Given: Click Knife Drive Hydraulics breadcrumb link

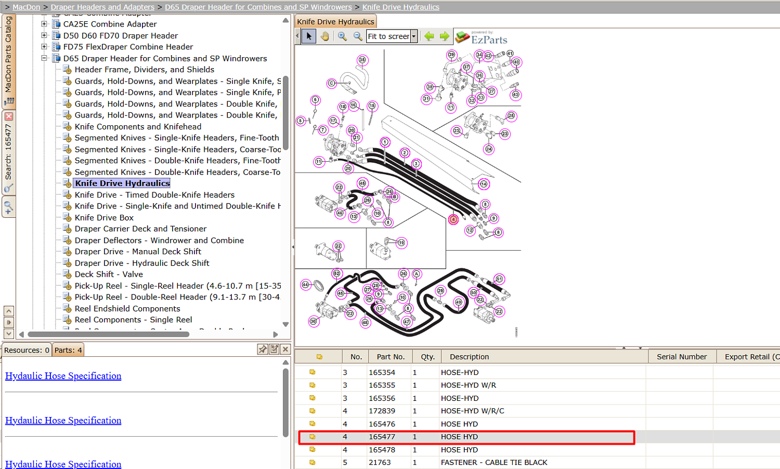Looking at the screenshot, I should coord(401,7).
